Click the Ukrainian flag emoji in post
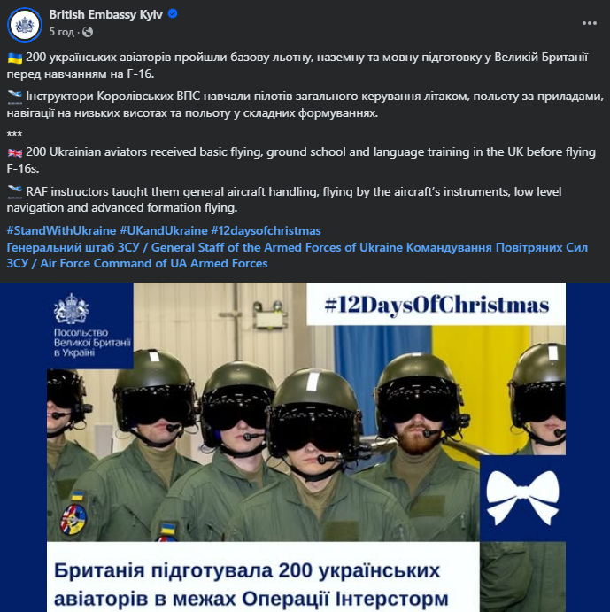The image size is (610, 612). pos(15,58)
